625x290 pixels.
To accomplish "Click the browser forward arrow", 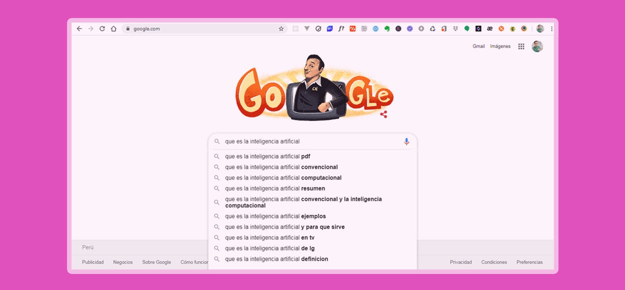I will click(90, 28).
